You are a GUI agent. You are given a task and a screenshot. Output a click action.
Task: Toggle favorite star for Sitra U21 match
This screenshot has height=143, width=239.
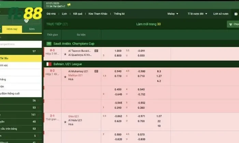(x=65, y=121)
